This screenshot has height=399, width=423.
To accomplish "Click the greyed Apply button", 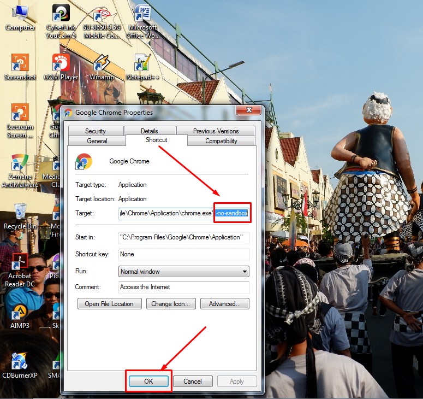I will (237, 382).
